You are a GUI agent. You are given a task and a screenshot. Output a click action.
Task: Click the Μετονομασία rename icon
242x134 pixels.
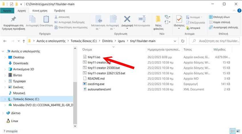tap(142, 19)
